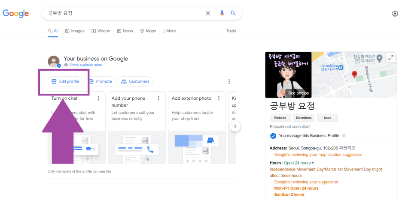Image resolution: width=402 pixels, height=200 pixels.
Task: Switch to News tab
Action: 125,31
